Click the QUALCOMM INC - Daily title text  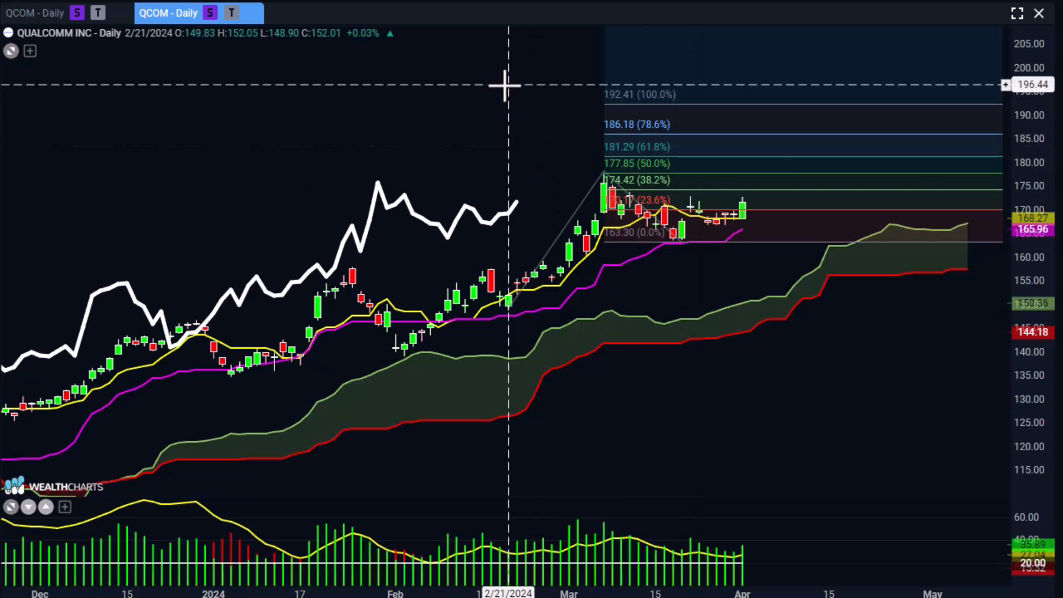click(x=69, y=33)
